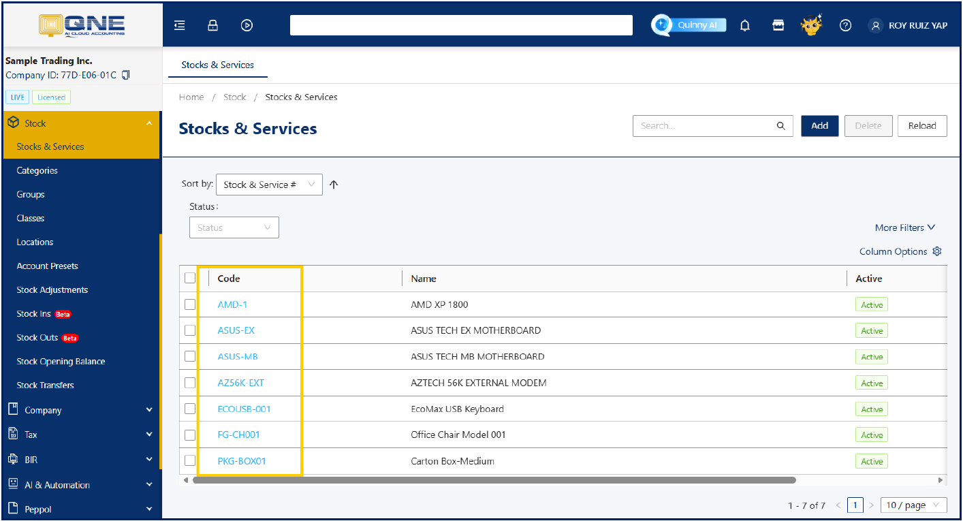This screenshot has height=521, width=963.
Task: Click Stock breadcrumb link
Action: coord(235,97)
